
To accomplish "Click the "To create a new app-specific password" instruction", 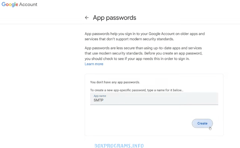I will click(x=137, y=90).
